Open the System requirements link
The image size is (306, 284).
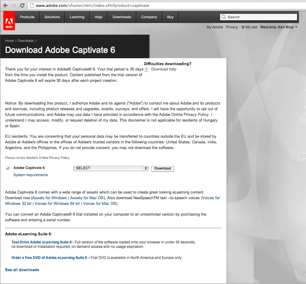pos(30,175)
